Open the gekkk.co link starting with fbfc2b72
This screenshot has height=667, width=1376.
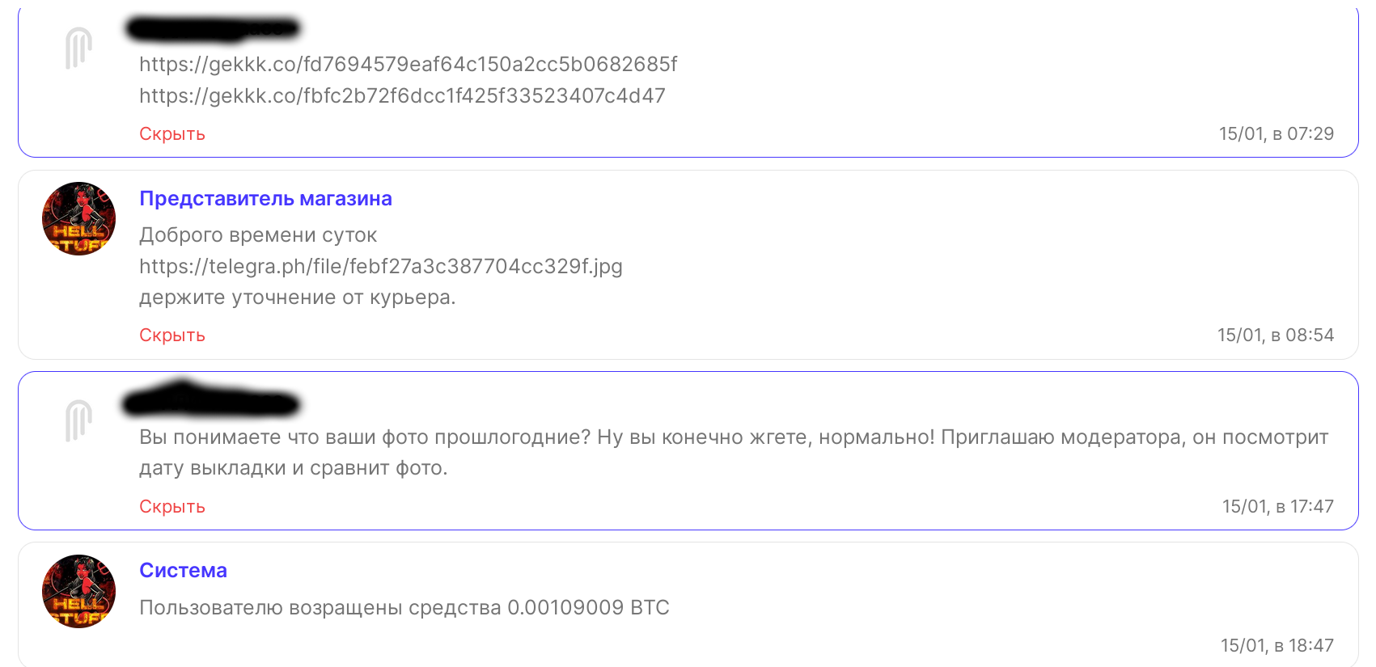pyautogui.click(x=402, y=95)
